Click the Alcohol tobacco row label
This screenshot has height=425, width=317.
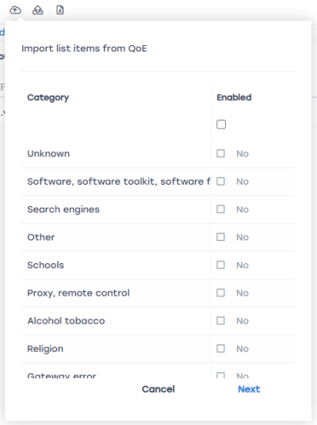pyautogui.click(x=66, y=320)
